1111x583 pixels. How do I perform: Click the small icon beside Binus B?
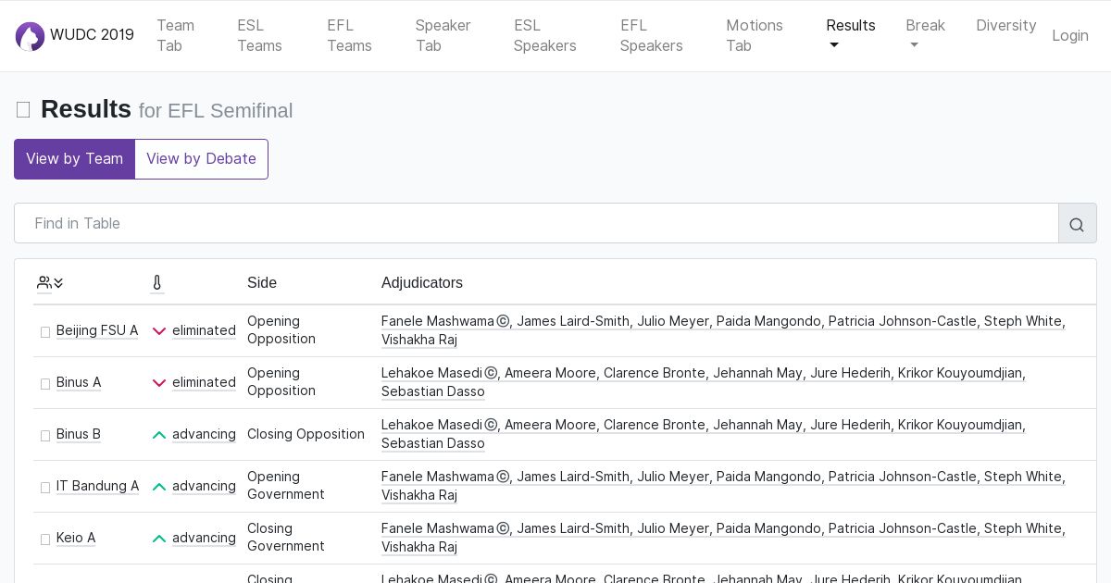45,435
